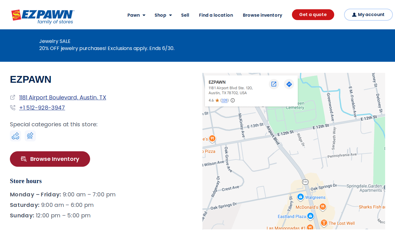Viewport: 395px width, 247px height.
Task: Click the Eastland Plaza shopping pin
Action: point(310,216)
